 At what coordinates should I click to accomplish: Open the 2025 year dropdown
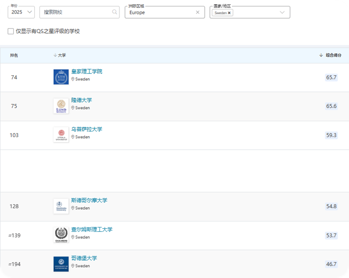click(21, 12)
